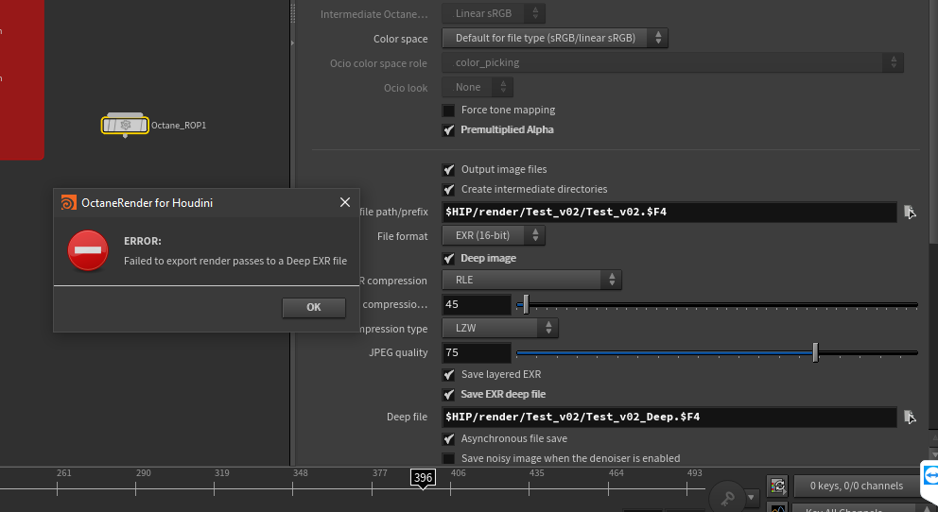Enable Force tone mapping

449,111
